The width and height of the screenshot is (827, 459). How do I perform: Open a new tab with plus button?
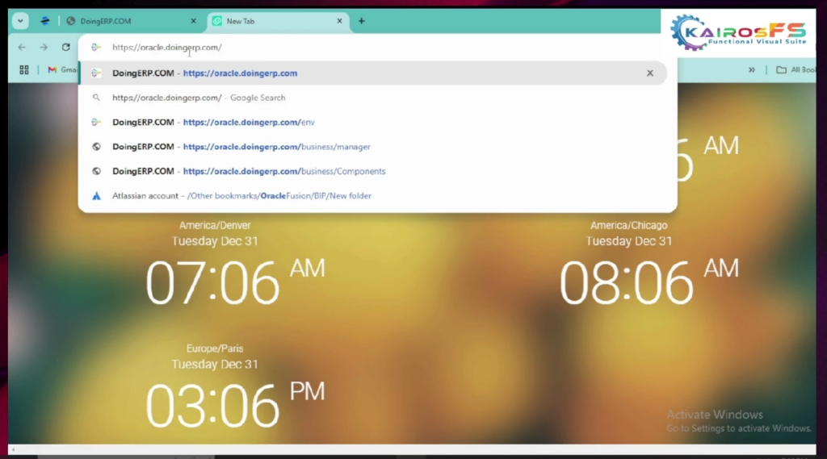point(361,21)
